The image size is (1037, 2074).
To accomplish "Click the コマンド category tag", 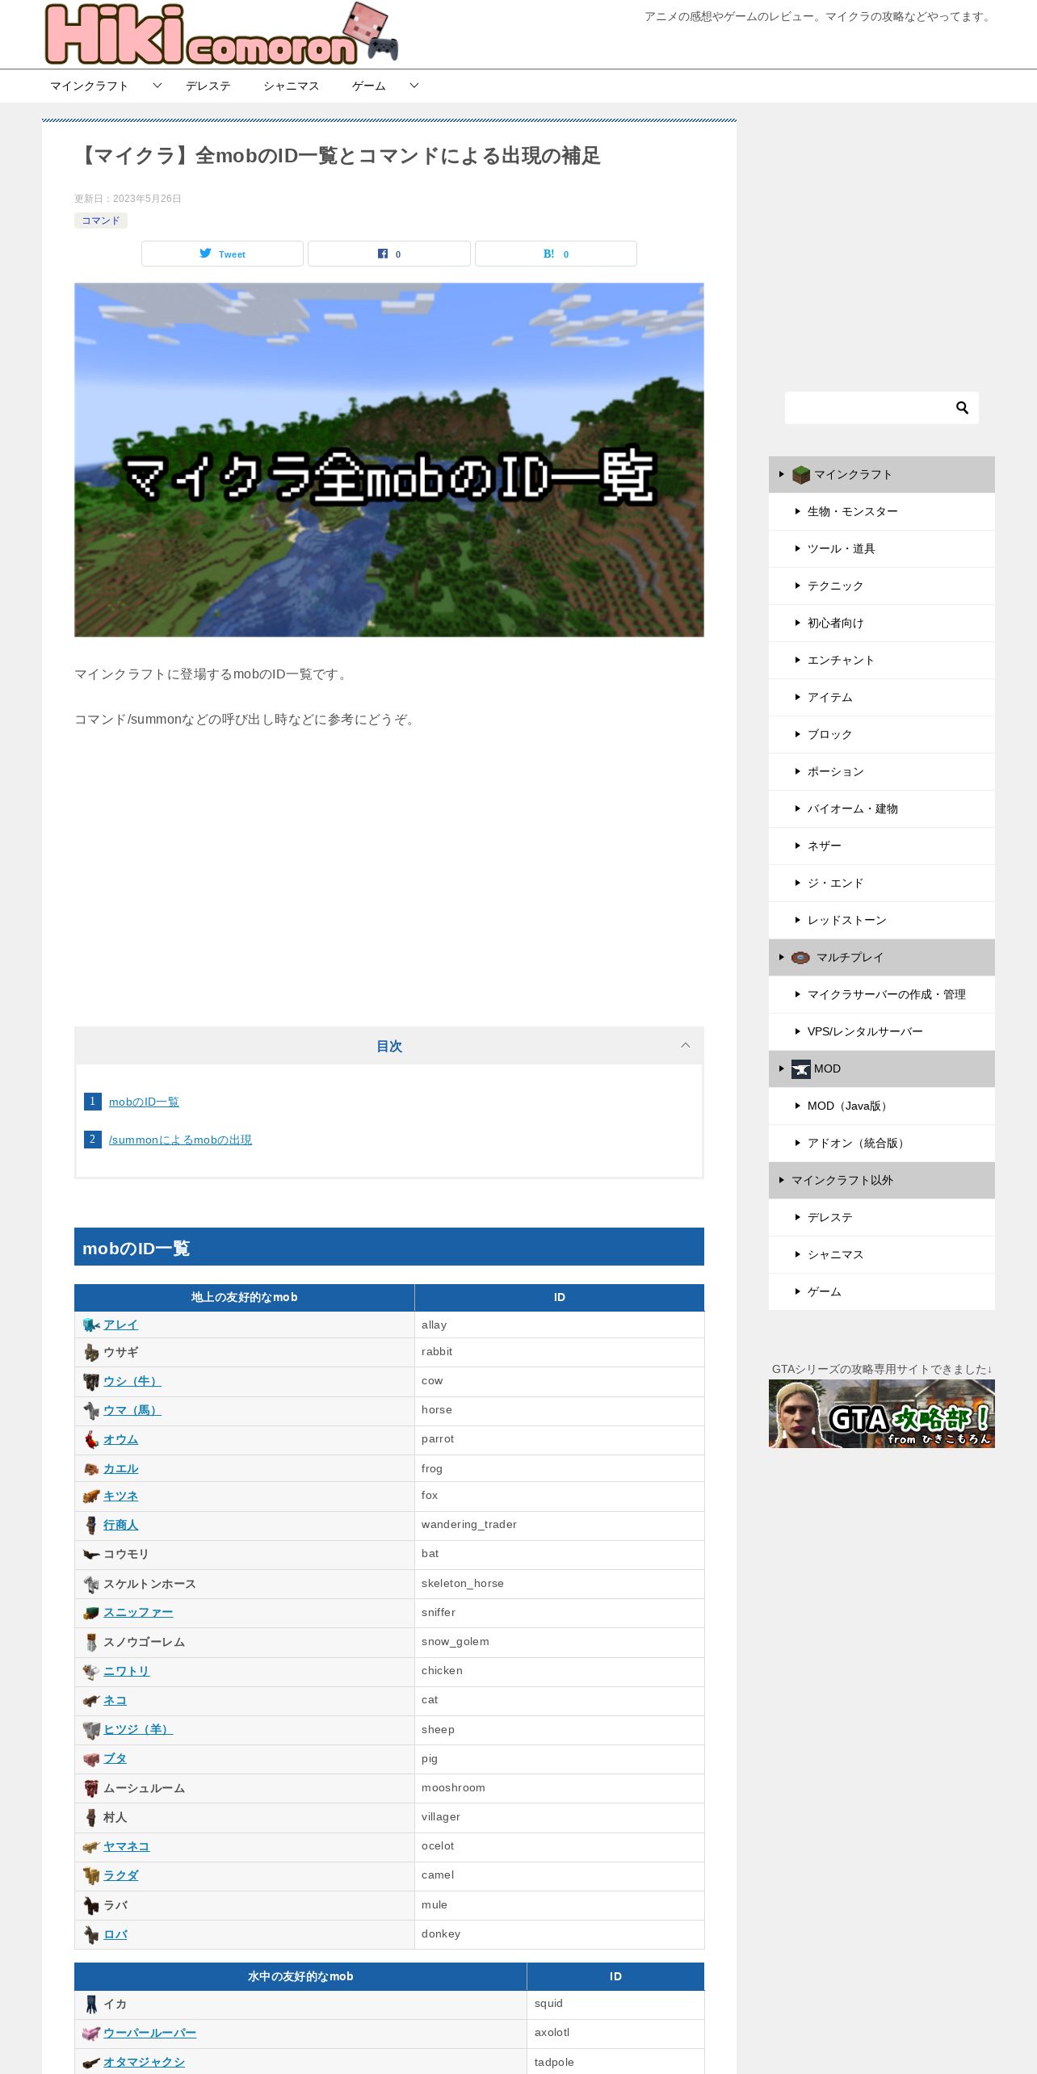I will tap(101, 220).
